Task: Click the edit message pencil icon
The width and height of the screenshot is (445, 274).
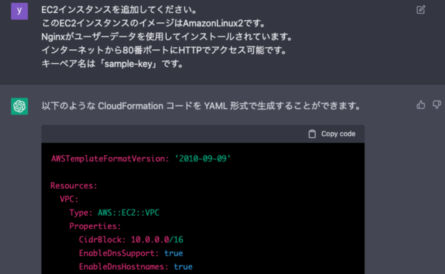Action: pyautogui.click(x=421, y=10)
